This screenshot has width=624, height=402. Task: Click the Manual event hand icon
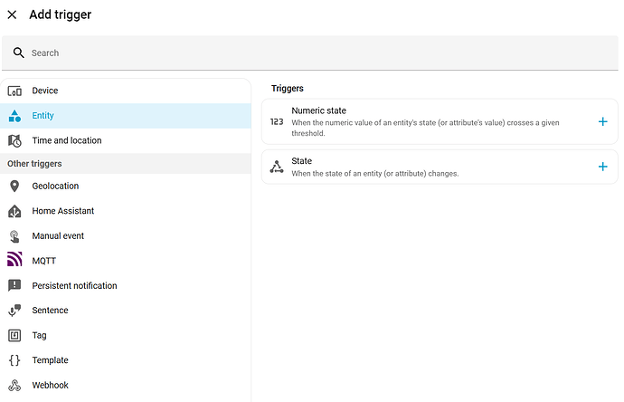(x=14, y=236)
